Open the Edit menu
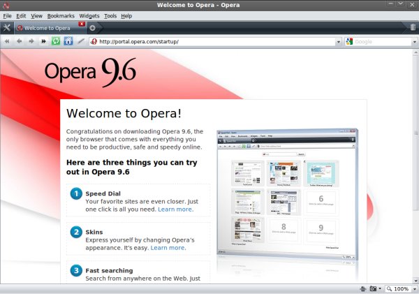The width and height of the screenshot is (419, 294). click(21, 16)
